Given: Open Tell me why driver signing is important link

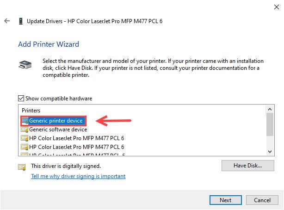Looking at the screenshot, I should pyautogui.click(x=78, y=176).
